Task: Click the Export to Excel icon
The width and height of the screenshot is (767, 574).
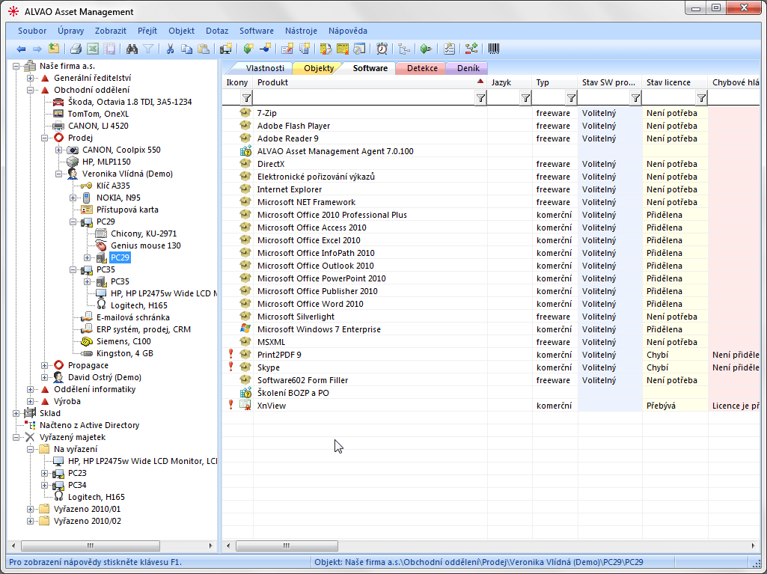Action: click(93, 49)
